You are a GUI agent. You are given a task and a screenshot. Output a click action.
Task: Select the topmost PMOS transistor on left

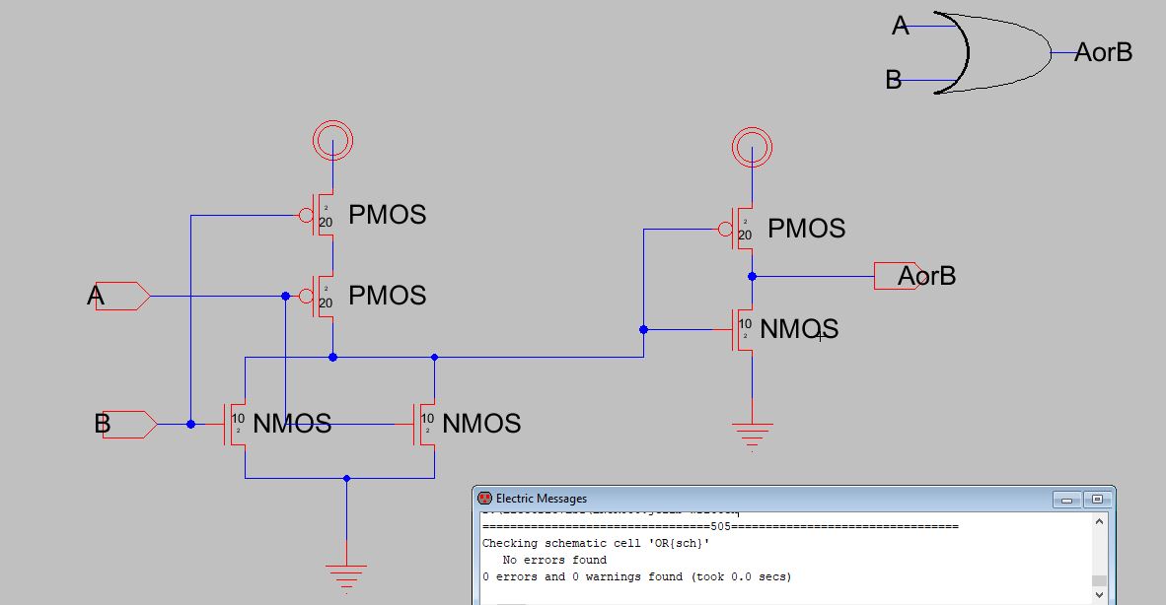click(x=323, y=215)
